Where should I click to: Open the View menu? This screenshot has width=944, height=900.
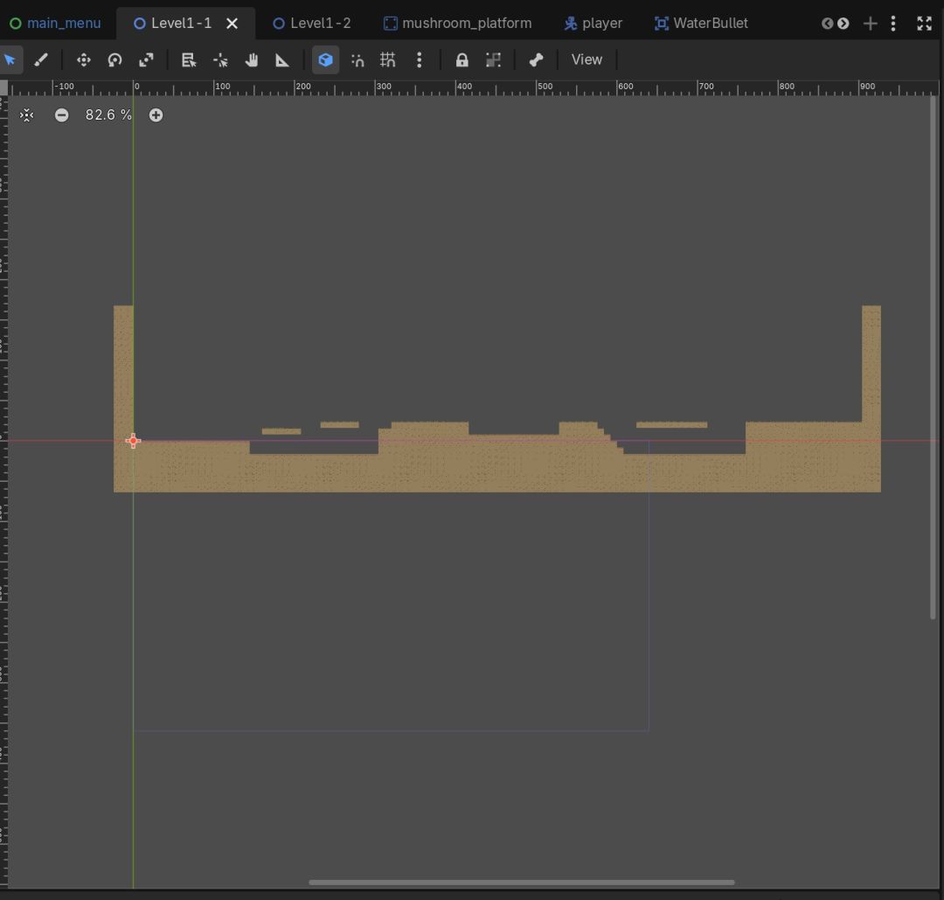(587, 59)
